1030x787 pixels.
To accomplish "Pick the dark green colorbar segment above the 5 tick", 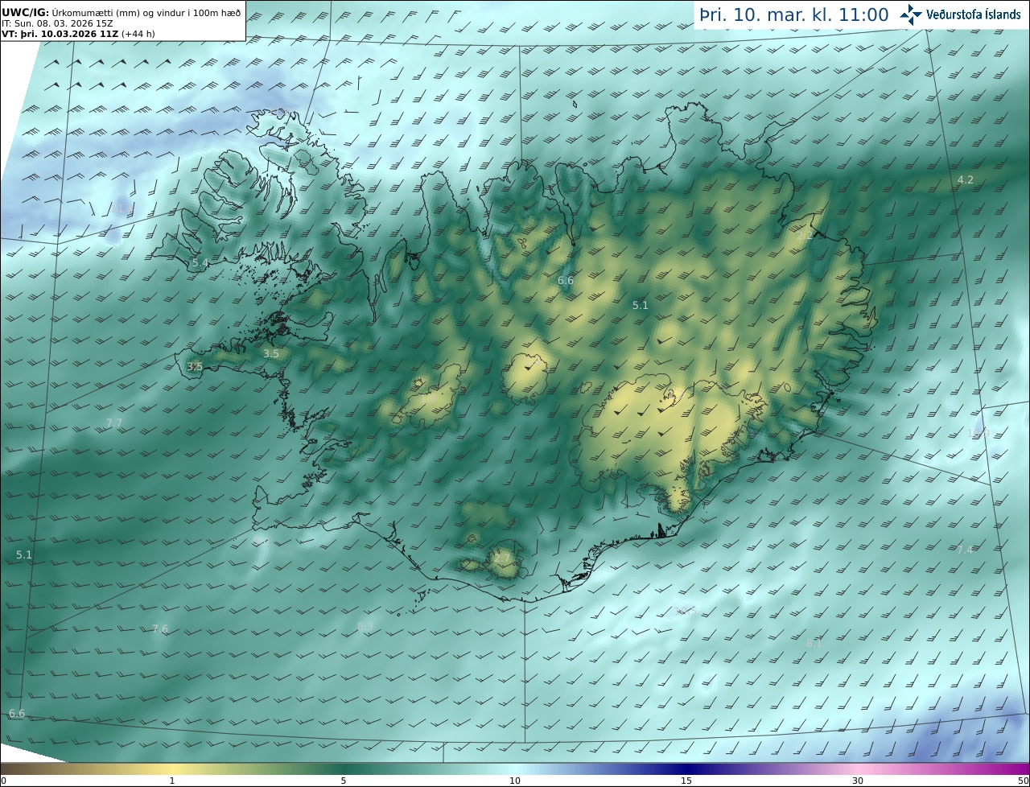I will point(344,769).
